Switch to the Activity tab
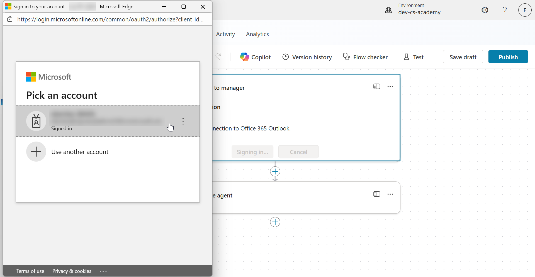This screenshot has width=535, height=277. click(x=225, y=34)
